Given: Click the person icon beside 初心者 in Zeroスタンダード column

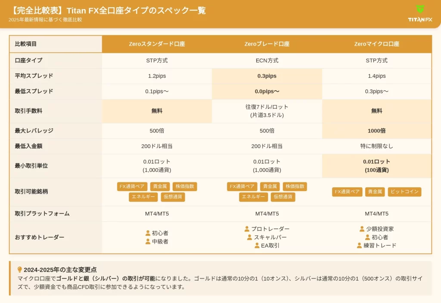Looking at the screenshot, I should [x=148, y=233].
